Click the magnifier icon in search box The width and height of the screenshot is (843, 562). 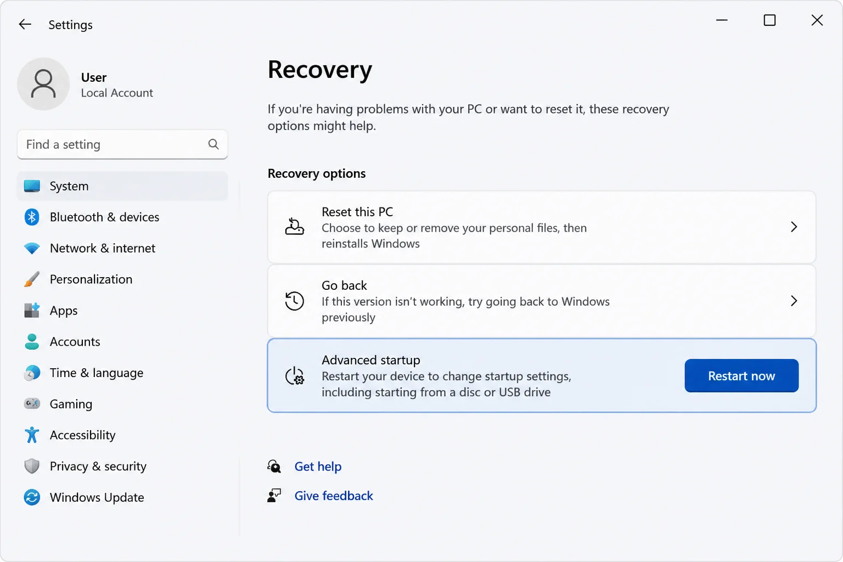coord(213,144)
